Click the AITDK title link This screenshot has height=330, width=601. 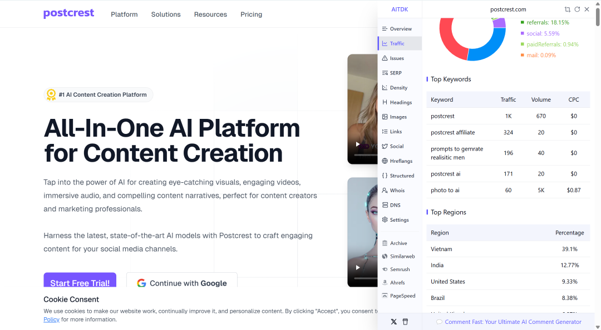[x=400, y=9]
